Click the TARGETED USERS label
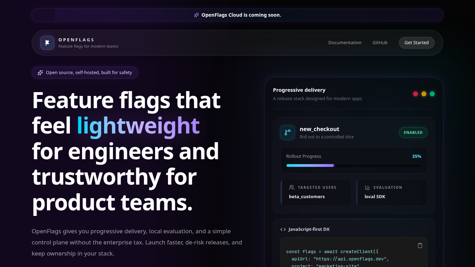Viewport: 475px width, 267px height. (317, 187)
